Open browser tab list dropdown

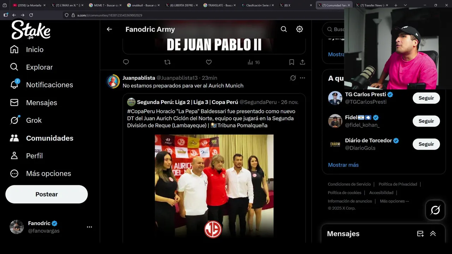(x=405, y=5)
